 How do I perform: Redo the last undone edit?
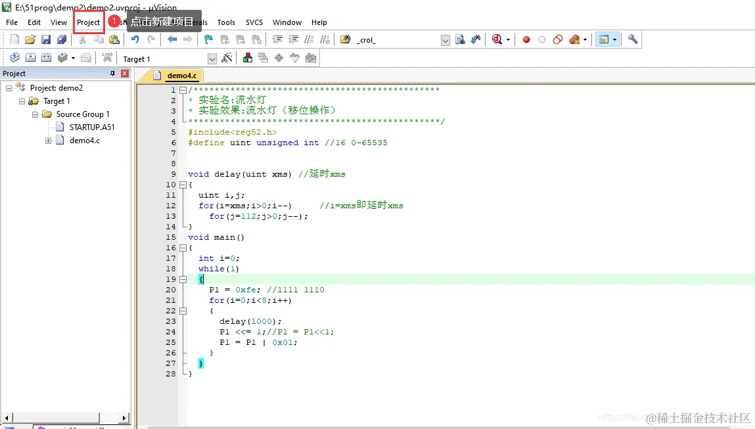(x=151, y=39)
